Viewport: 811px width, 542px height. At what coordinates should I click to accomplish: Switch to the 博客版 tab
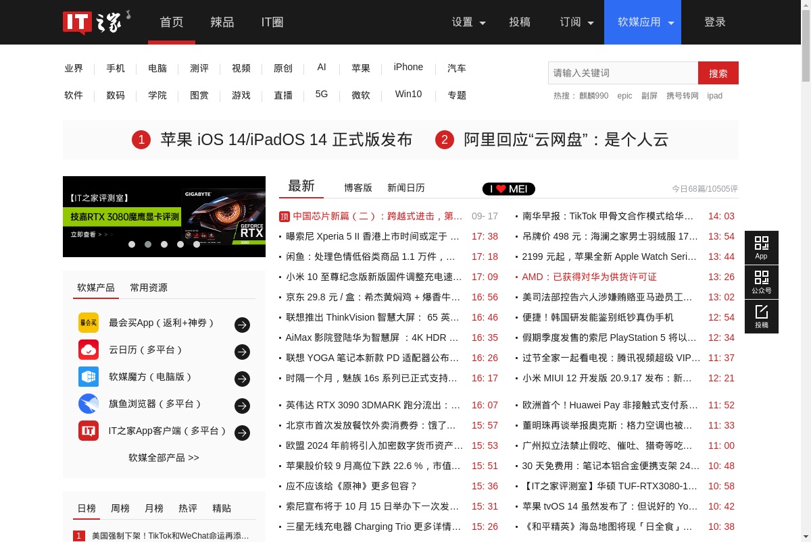358,188
